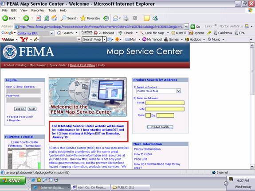Click the User ID email field
Image resolution: width=255 pixels, height=191 pixels.
24,91
